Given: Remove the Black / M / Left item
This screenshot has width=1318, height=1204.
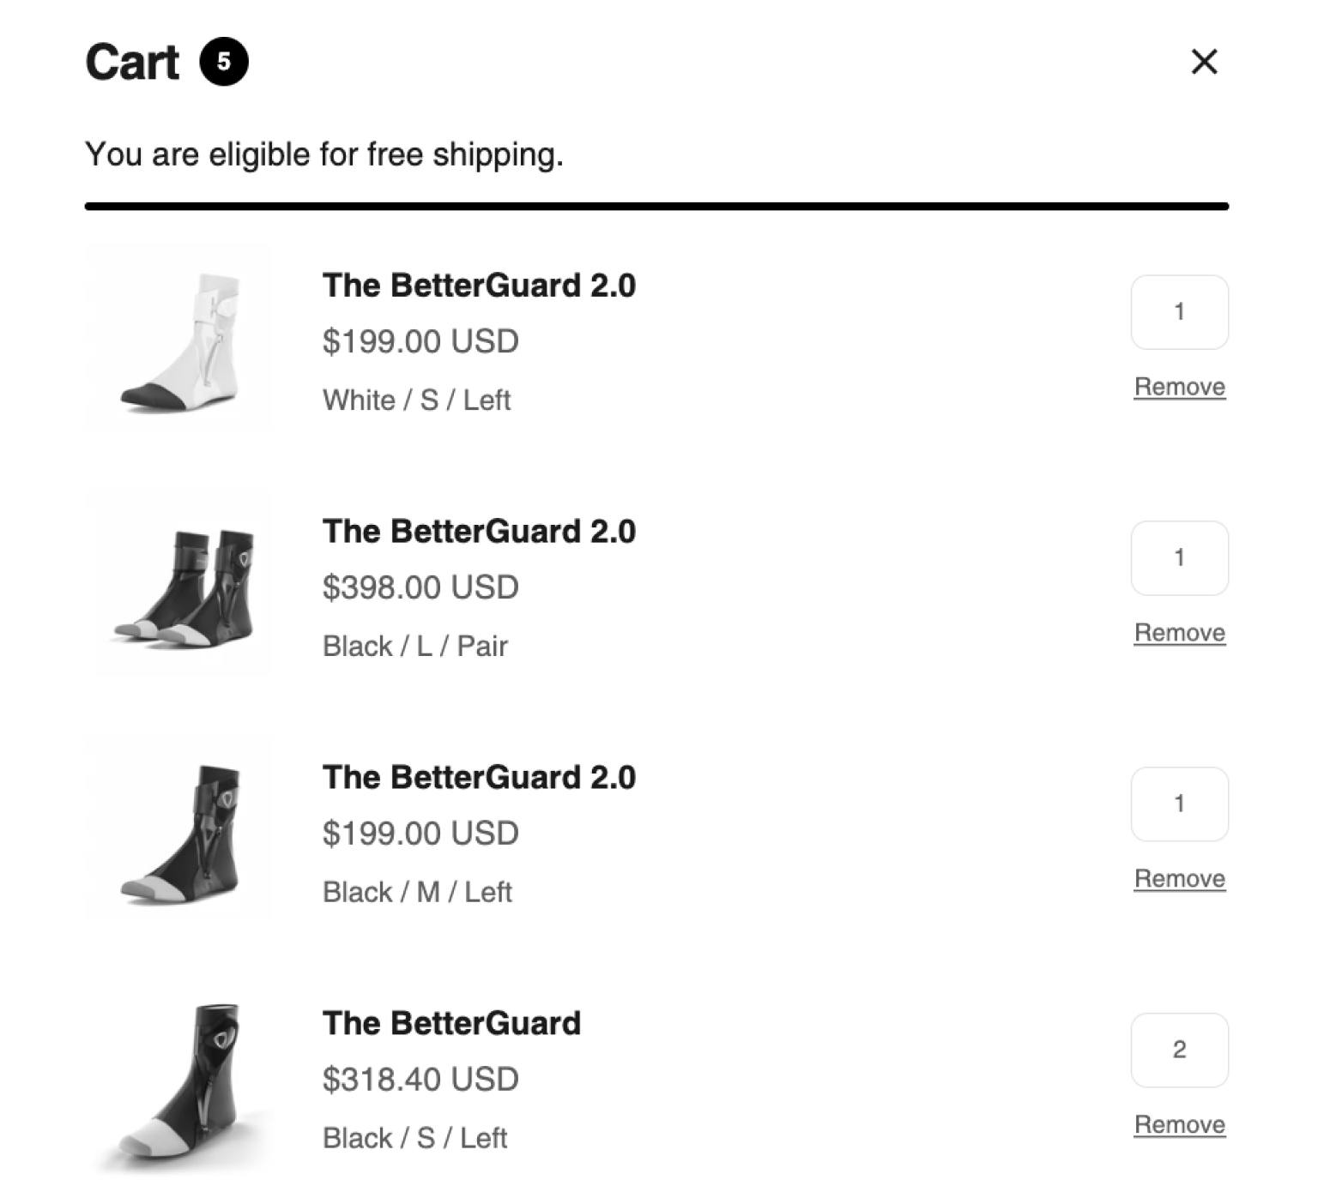Looking at the screenshot, I should click(x=1179, y=879).
